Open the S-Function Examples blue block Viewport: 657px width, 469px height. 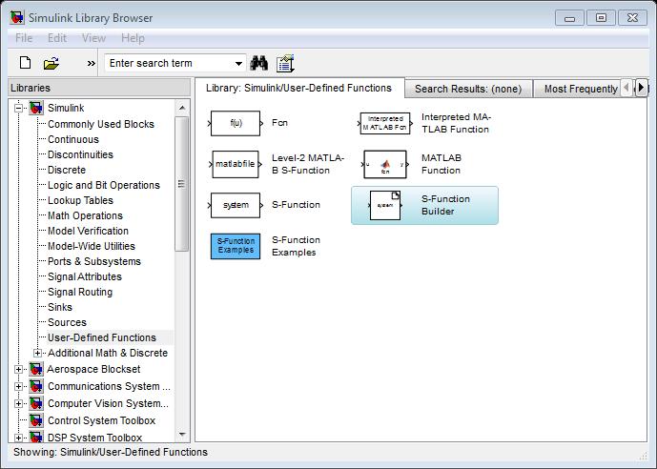coord(236,246)
